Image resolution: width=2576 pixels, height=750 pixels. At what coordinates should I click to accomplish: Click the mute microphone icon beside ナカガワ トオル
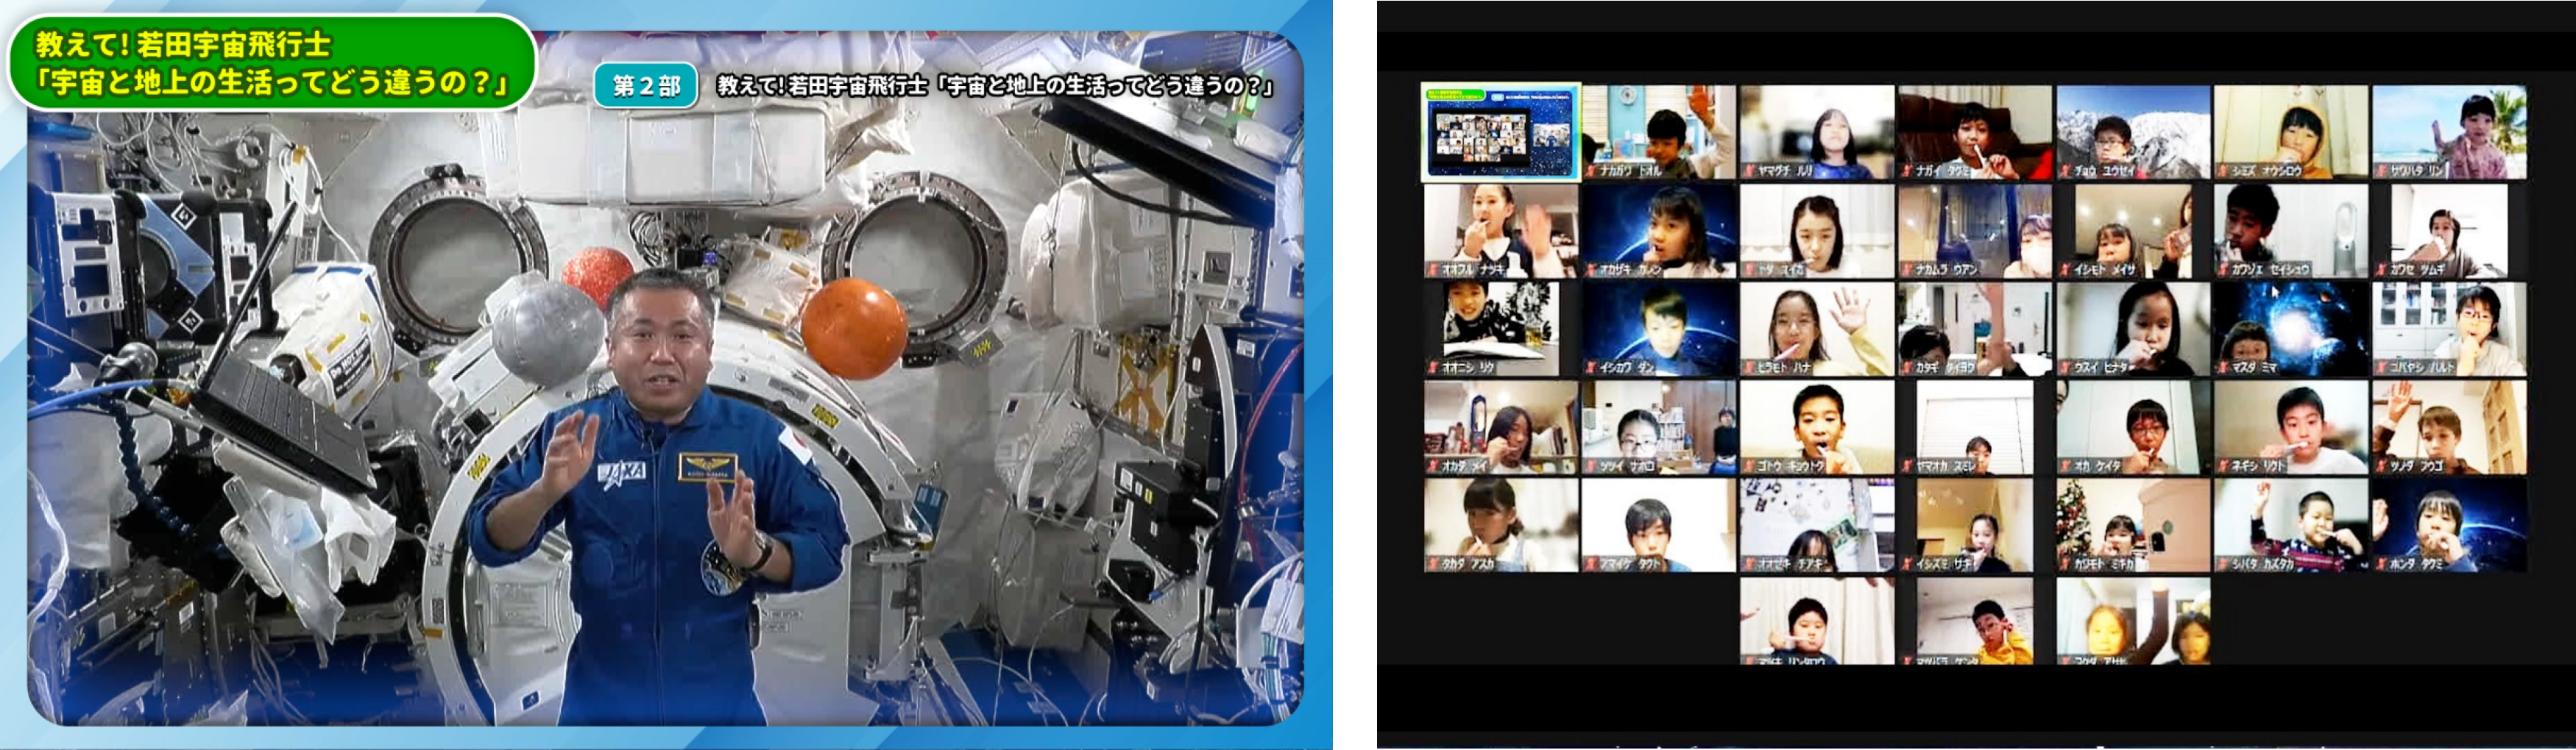click(x=1592, y=171)
